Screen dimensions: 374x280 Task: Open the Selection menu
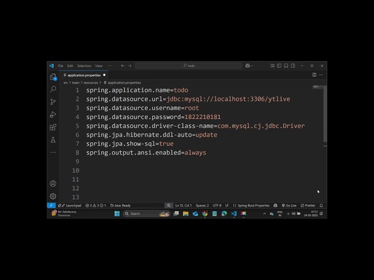tap(84, 66)
